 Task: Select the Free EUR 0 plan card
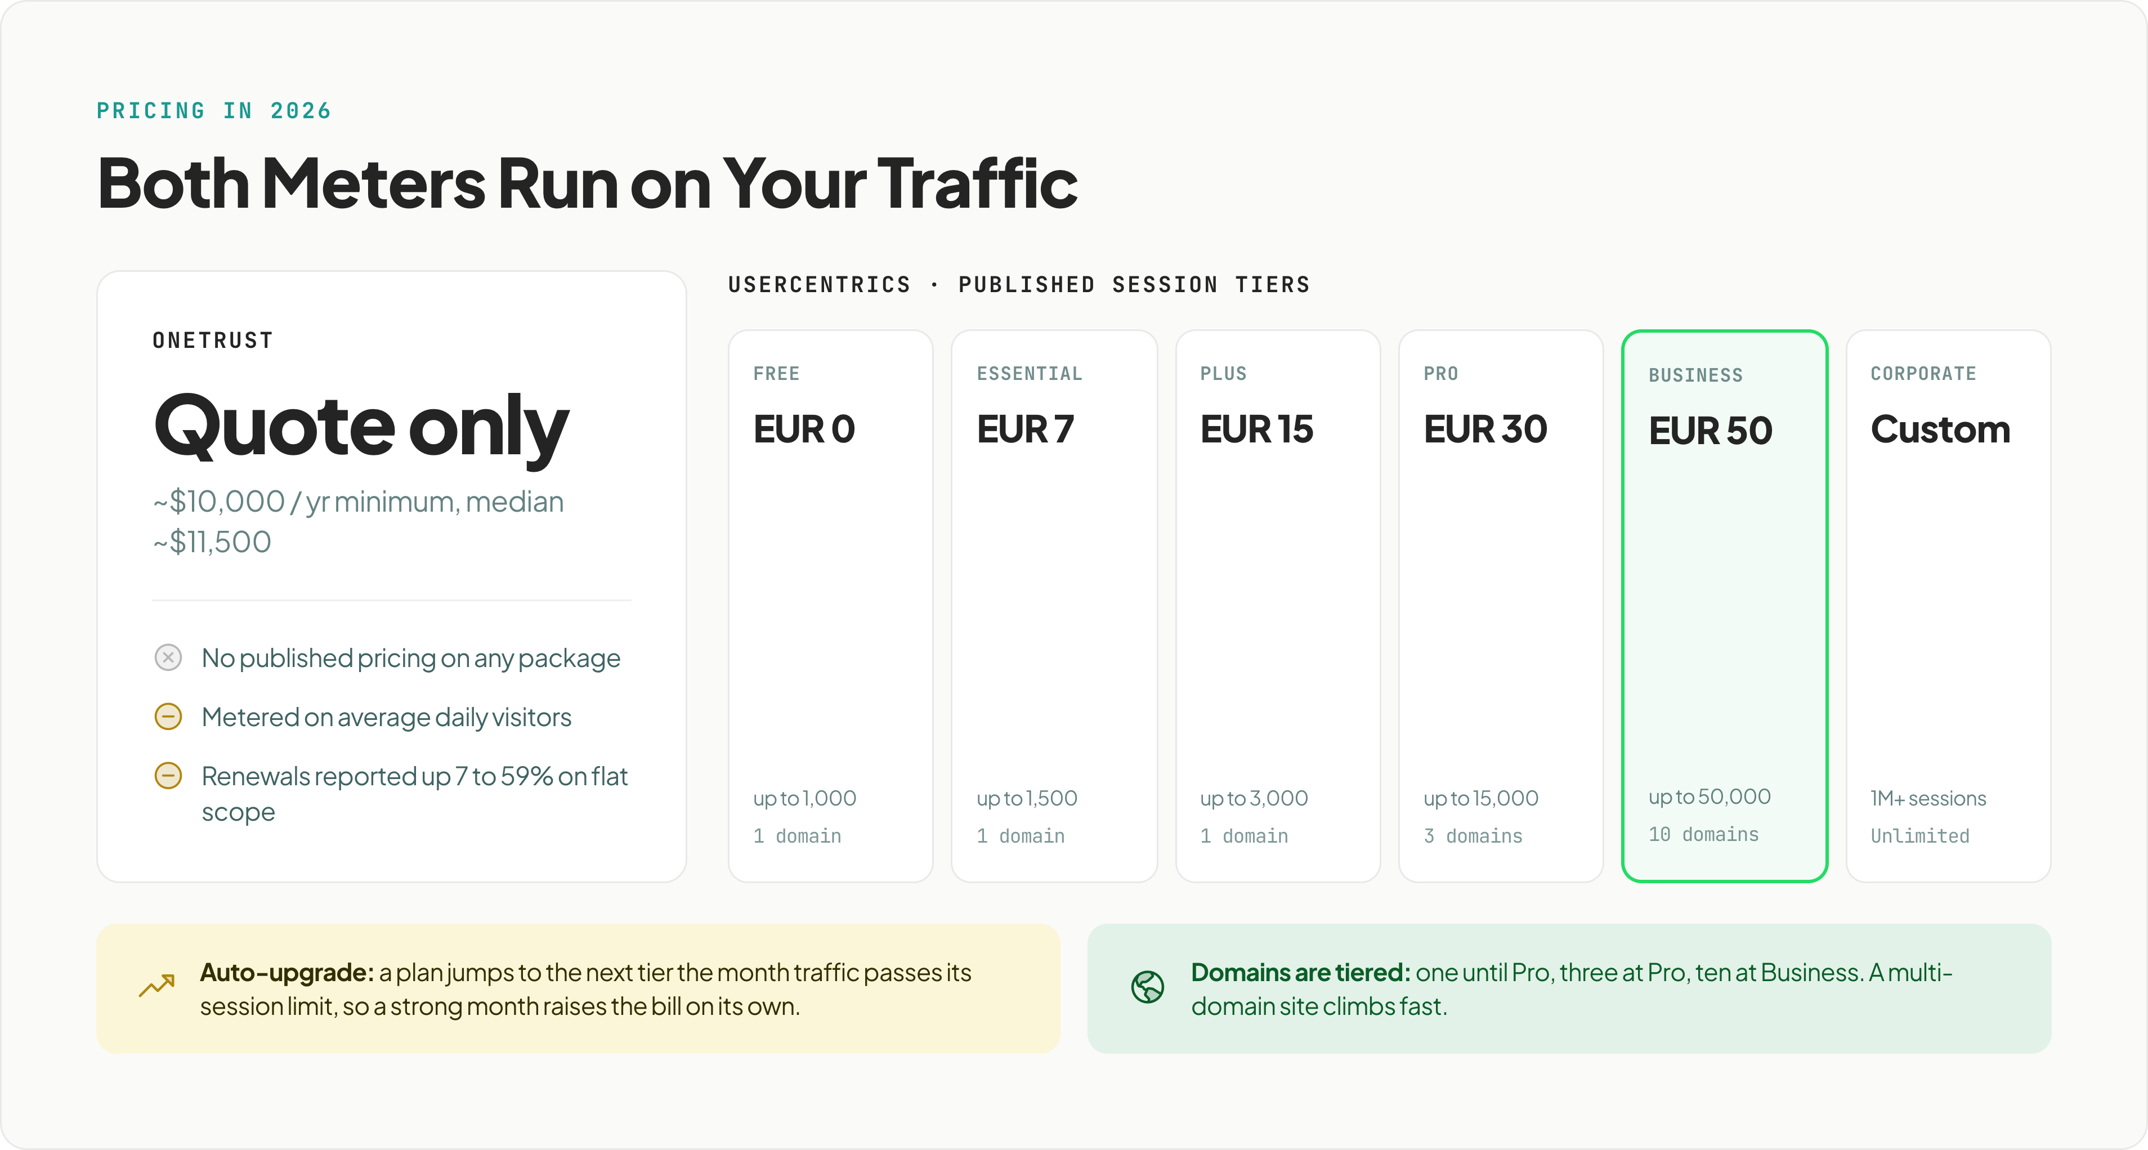tap(830, 606)
